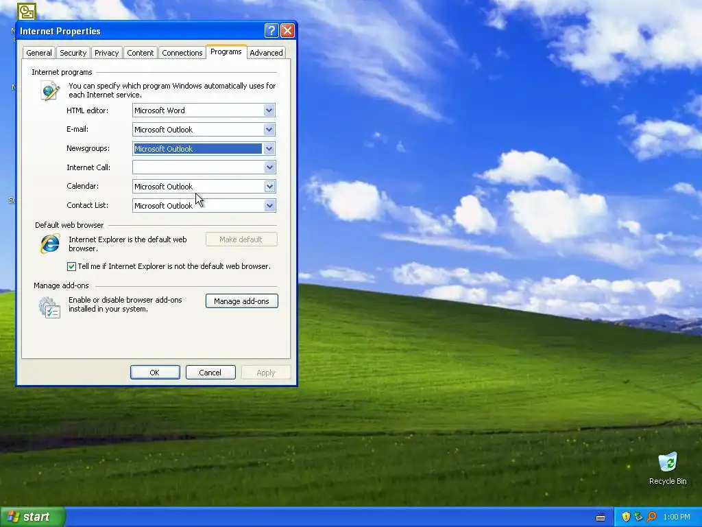Click the orange magnifier tray icon
The image size is (702, 527).
coord(651,517)
